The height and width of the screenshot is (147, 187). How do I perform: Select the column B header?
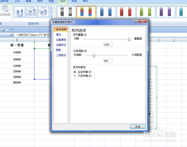point(17,40)
